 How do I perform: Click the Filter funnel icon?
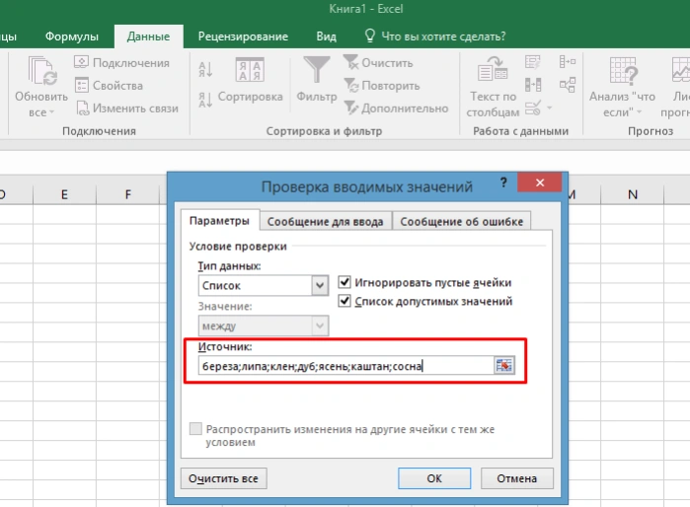pos(317,69)
